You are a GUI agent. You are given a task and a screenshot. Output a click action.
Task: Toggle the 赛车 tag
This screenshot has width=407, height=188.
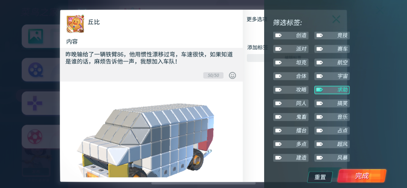[x=332, y=49]
